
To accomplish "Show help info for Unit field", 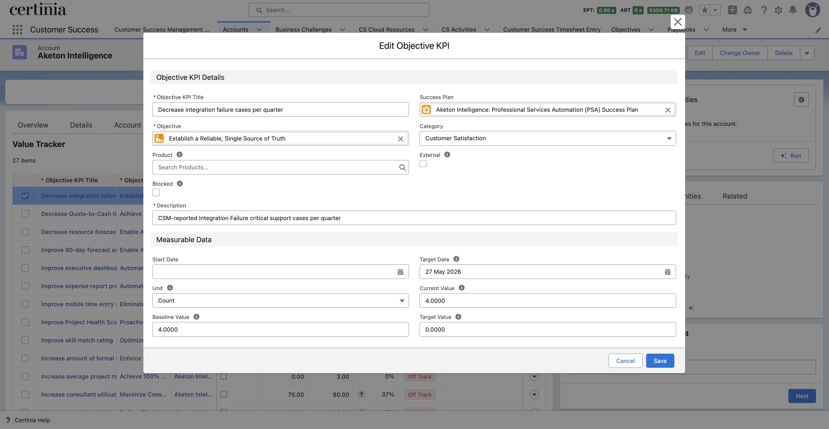I will point(170,288).
